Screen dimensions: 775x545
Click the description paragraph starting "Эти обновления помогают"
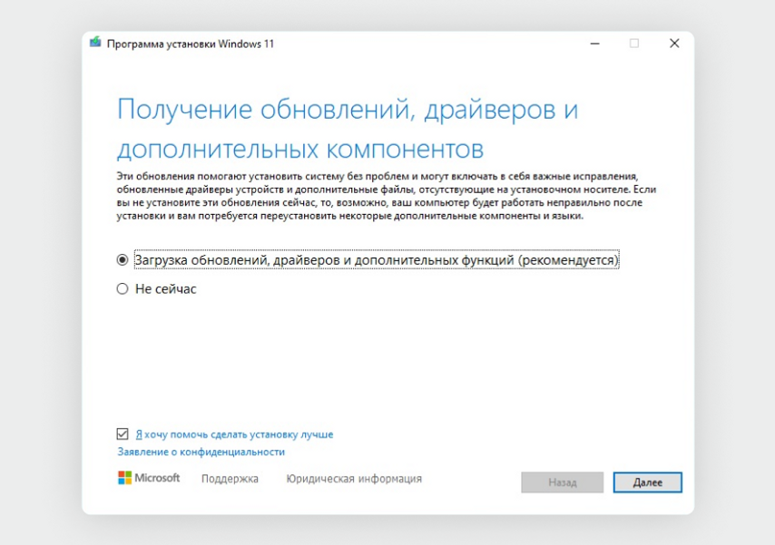[386, 196]
